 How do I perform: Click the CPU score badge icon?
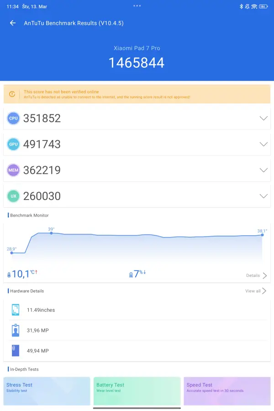14,118
